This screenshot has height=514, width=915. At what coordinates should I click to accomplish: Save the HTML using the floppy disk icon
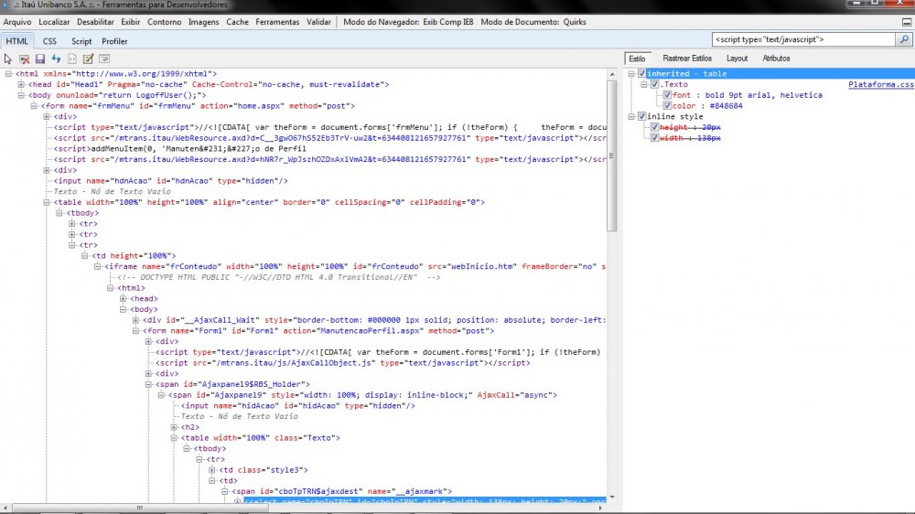[40, 59]
